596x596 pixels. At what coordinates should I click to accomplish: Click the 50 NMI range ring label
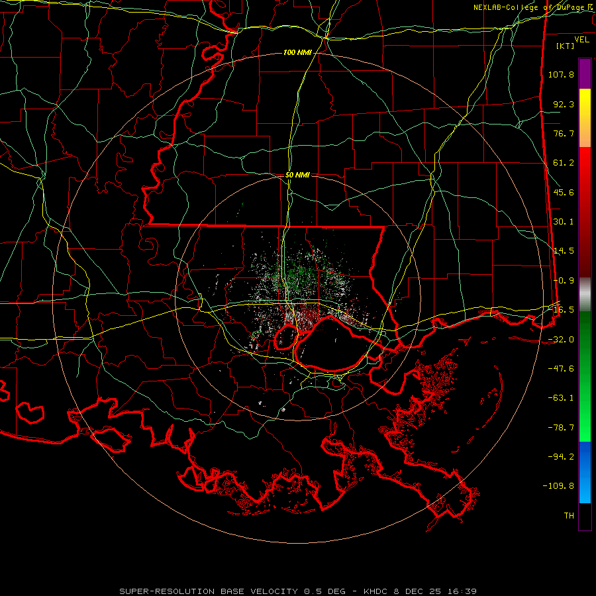(x=297, y=175)
